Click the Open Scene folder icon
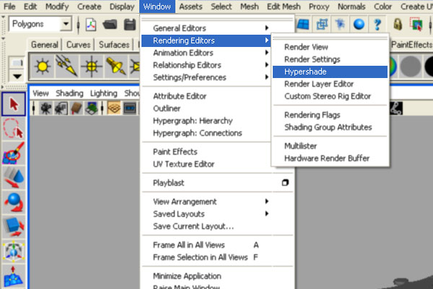The width and height of the screenshot is (433, 289). click(x=110, y=25)
